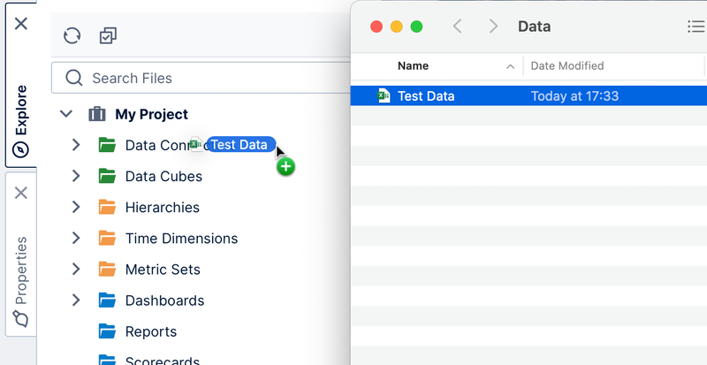Expand the Dashboards folder

[76, 300]
